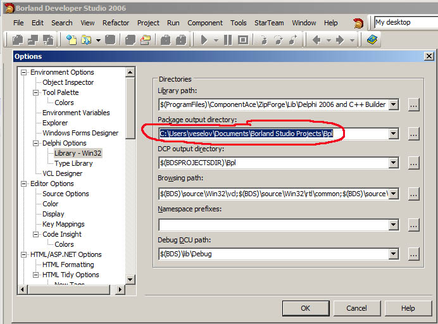Click the Pause toolbar icon
The width and height of the screenshot is (438, 324).
tap(228, 40)
